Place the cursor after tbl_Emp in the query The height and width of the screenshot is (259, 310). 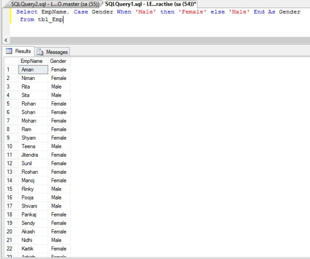[x=63, y=20]
